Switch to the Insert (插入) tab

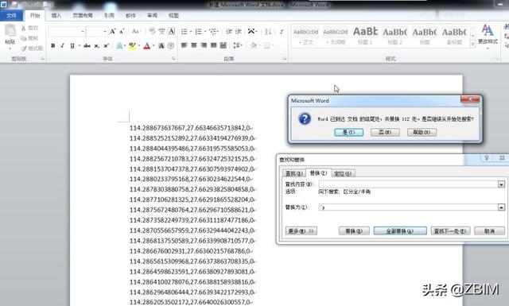pyautogui.click(x=56, y=16)
